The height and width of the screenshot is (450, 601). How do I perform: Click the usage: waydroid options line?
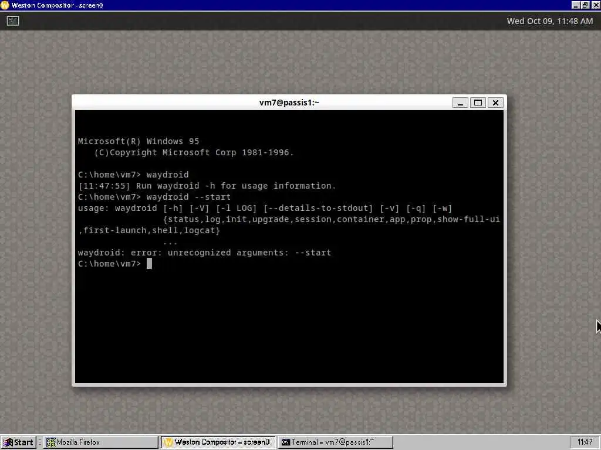point(265,208)
